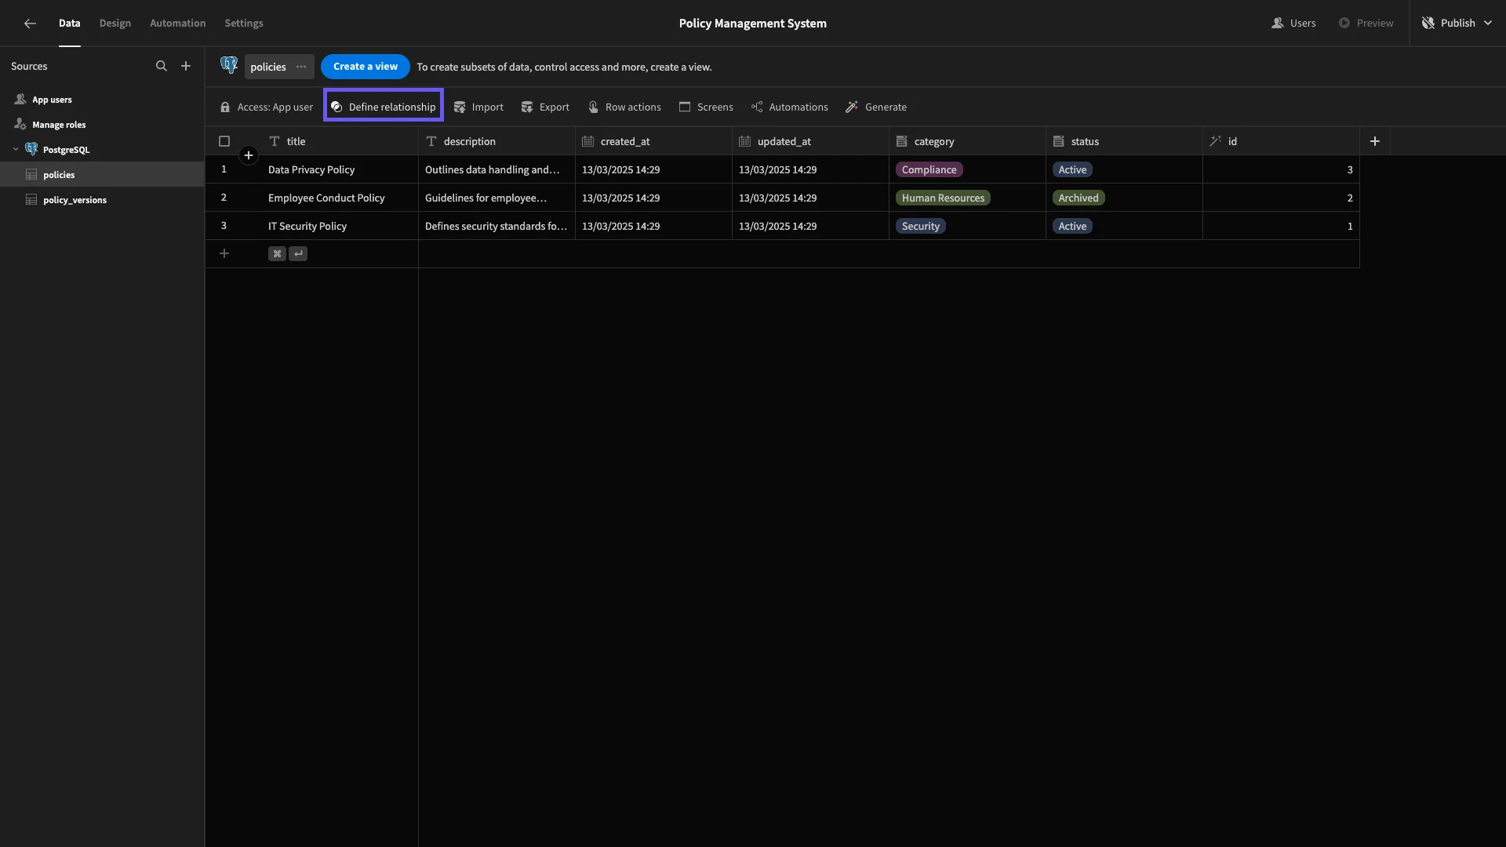Click updated_at date of Employee Conduct Policy
Screen dimensions: 1506x847
[x=810, y=198]
